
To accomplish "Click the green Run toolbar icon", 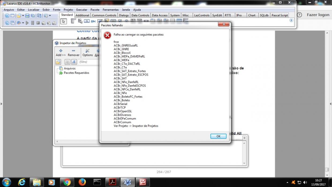I will pyautogui.click(x=27, y=23).
